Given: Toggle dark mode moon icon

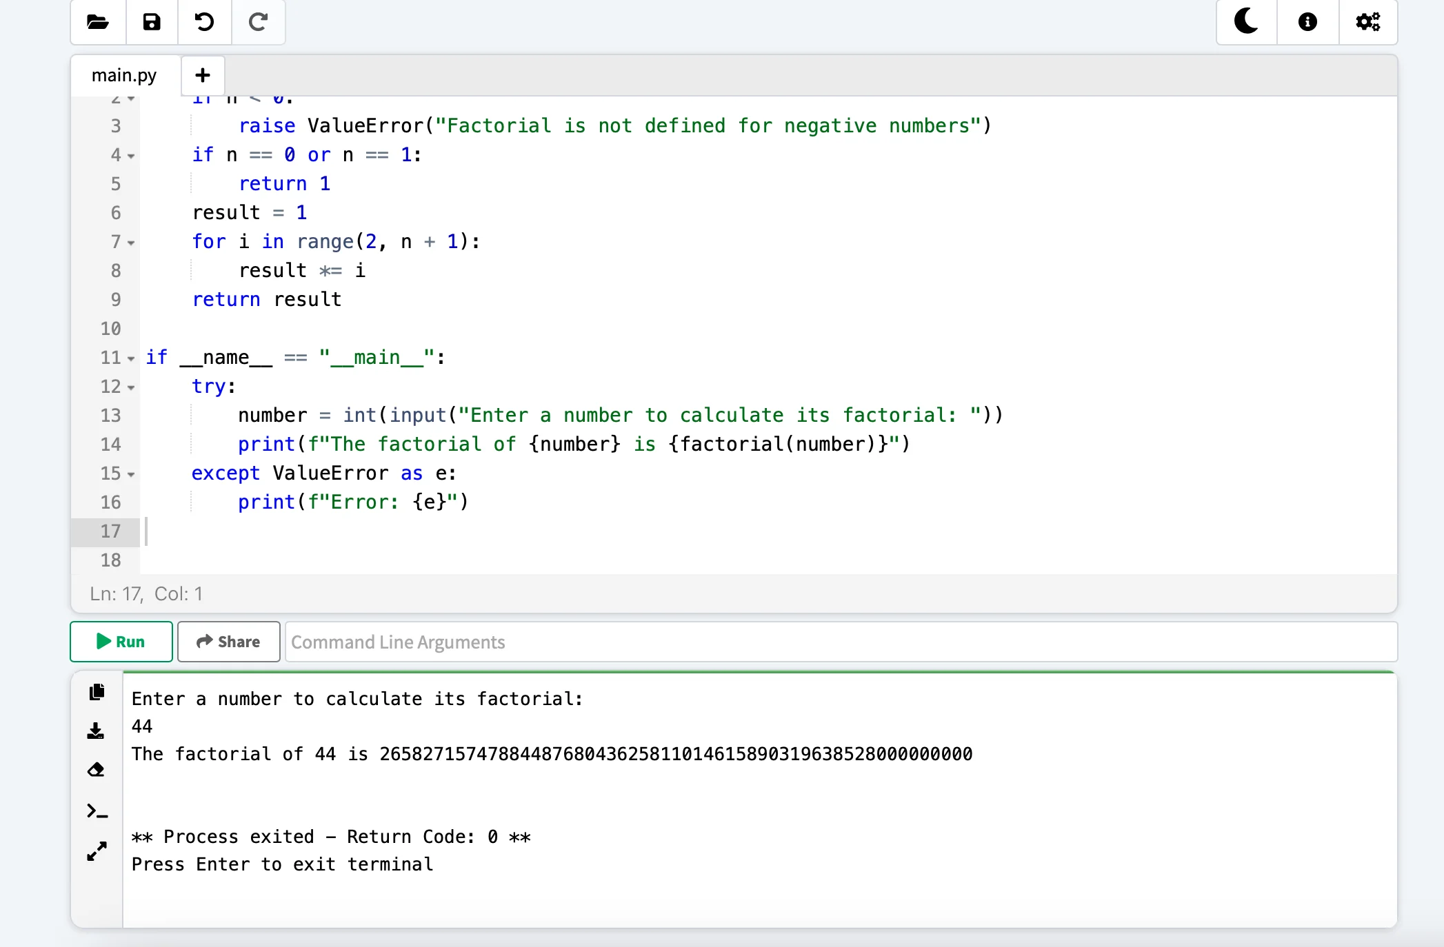Looking at the screenshot, I should 1246,22.
